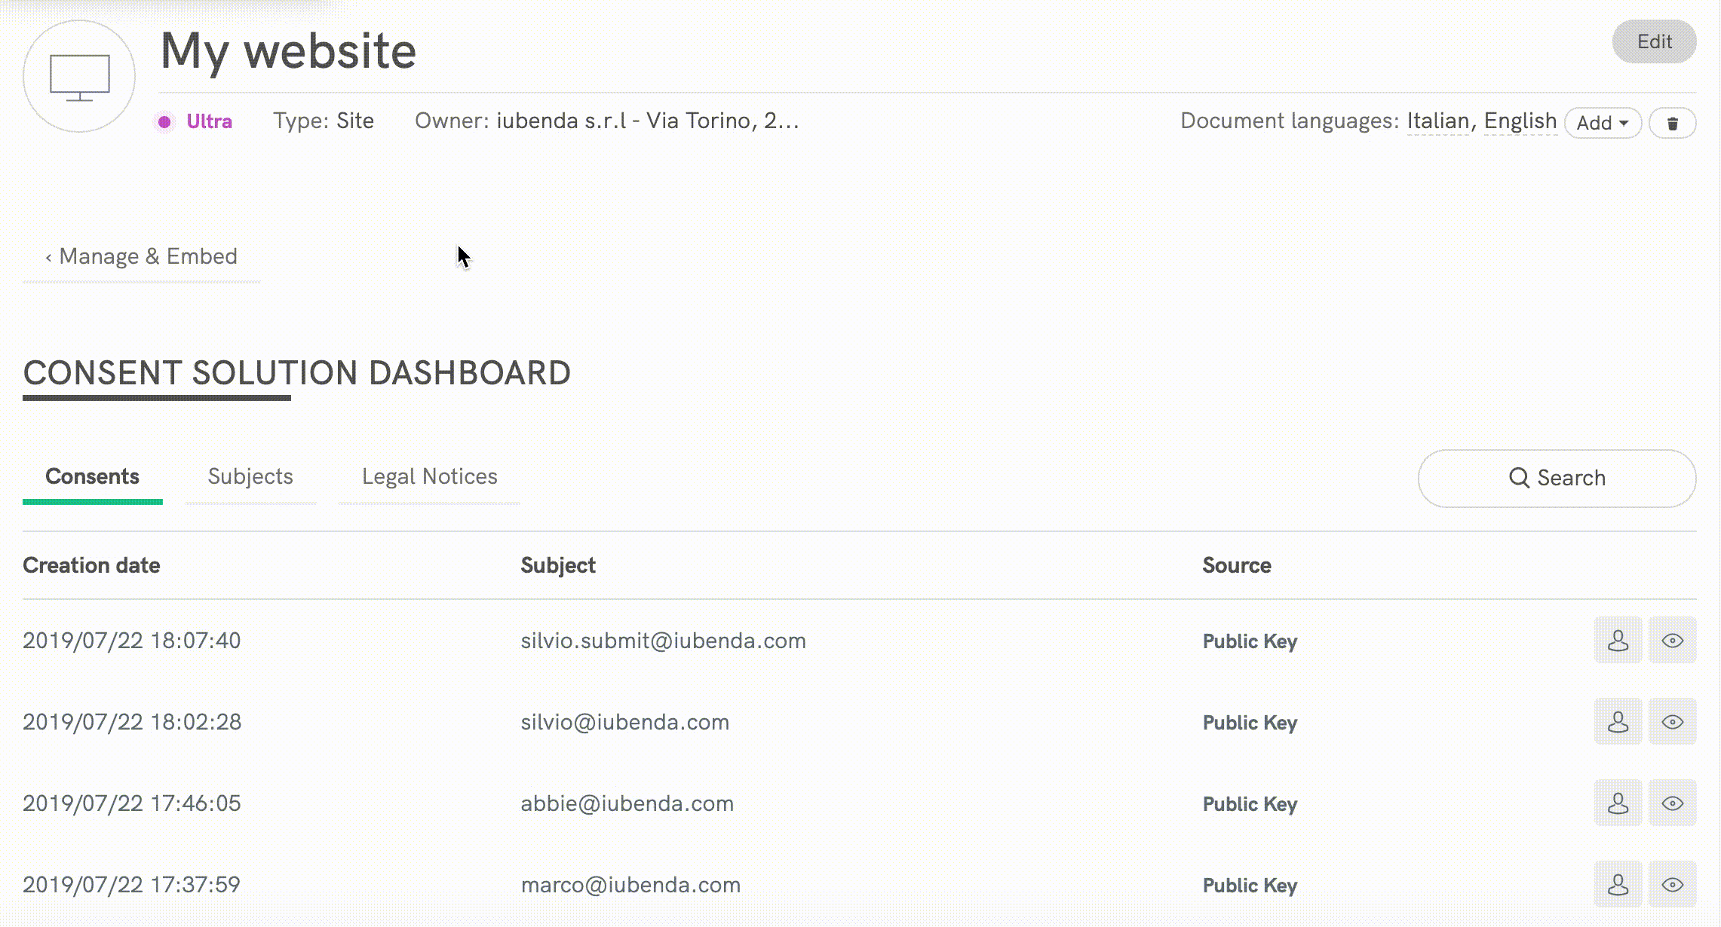Viewport: 1721px width, 927px height.
Task: Go back to Manage & Embed
Action: 142,256
